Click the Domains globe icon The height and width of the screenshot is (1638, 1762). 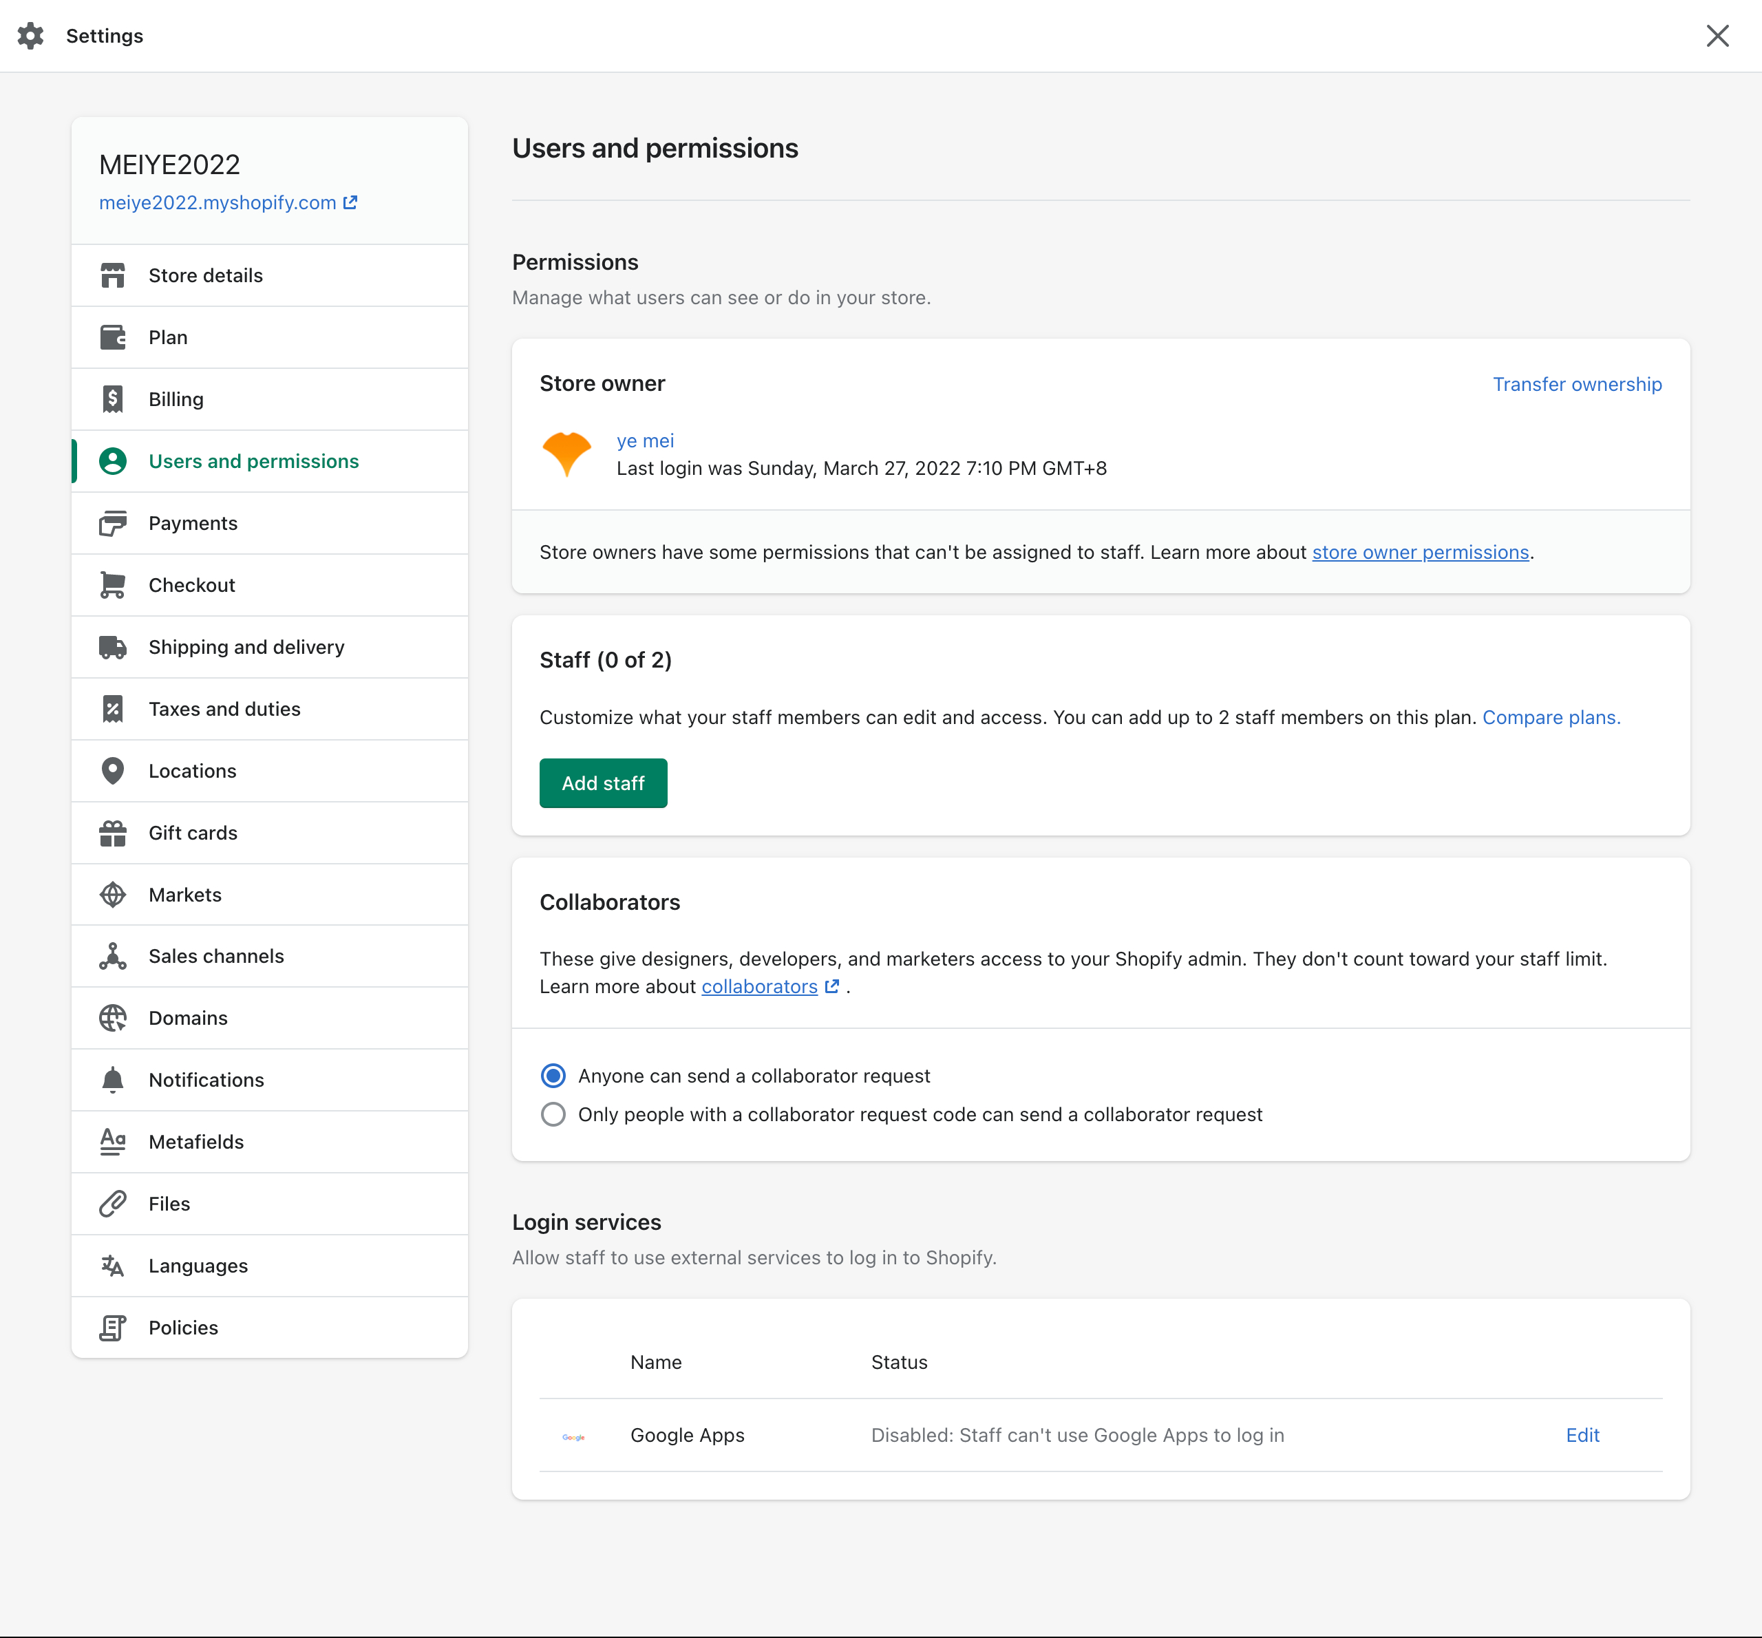pyautogui.click(x=113, y=1019)
